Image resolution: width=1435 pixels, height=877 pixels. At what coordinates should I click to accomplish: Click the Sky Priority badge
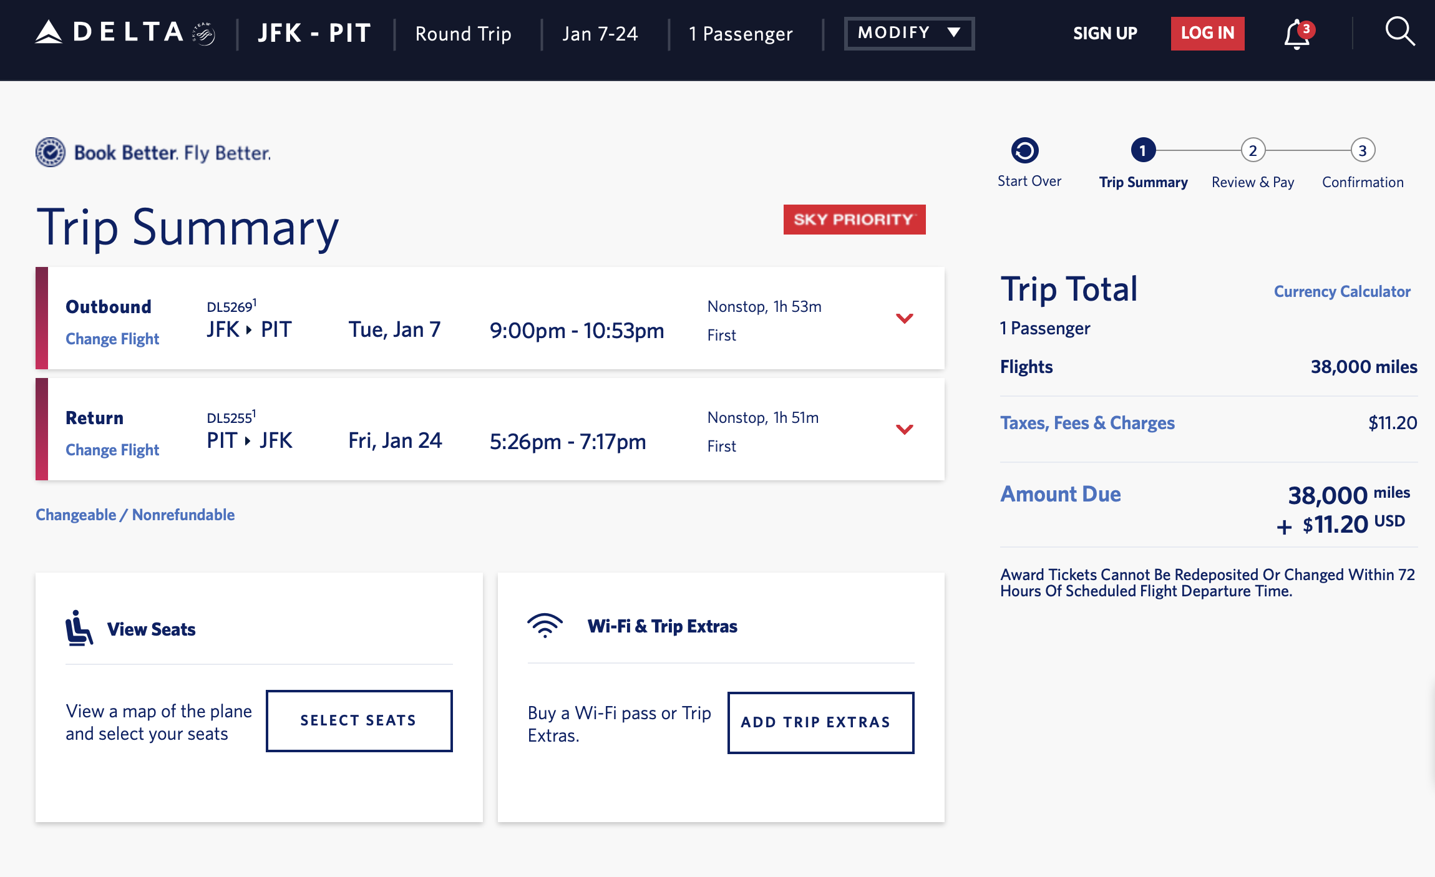[854, 220]
